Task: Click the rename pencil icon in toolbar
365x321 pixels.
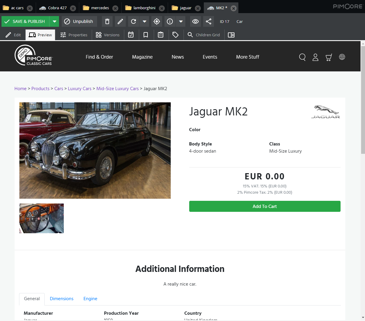Action: pos(120,21)
